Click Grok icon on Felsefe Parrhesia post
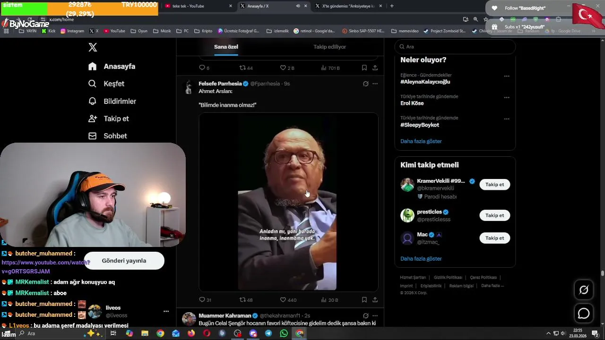This screenshot has height=340, width=605. (365, 84)
